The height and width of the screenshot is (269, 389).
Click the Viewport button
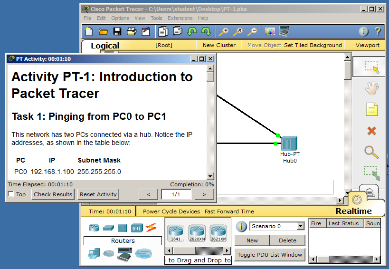[368, 45]
